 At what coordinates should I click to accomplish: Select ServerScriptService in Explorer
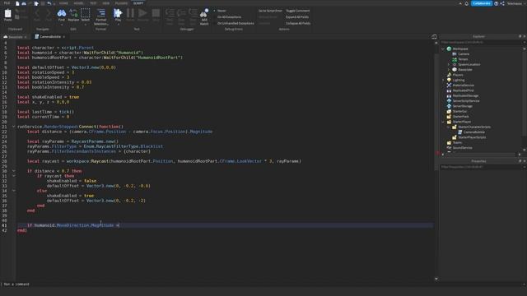(x=466, y=100)
